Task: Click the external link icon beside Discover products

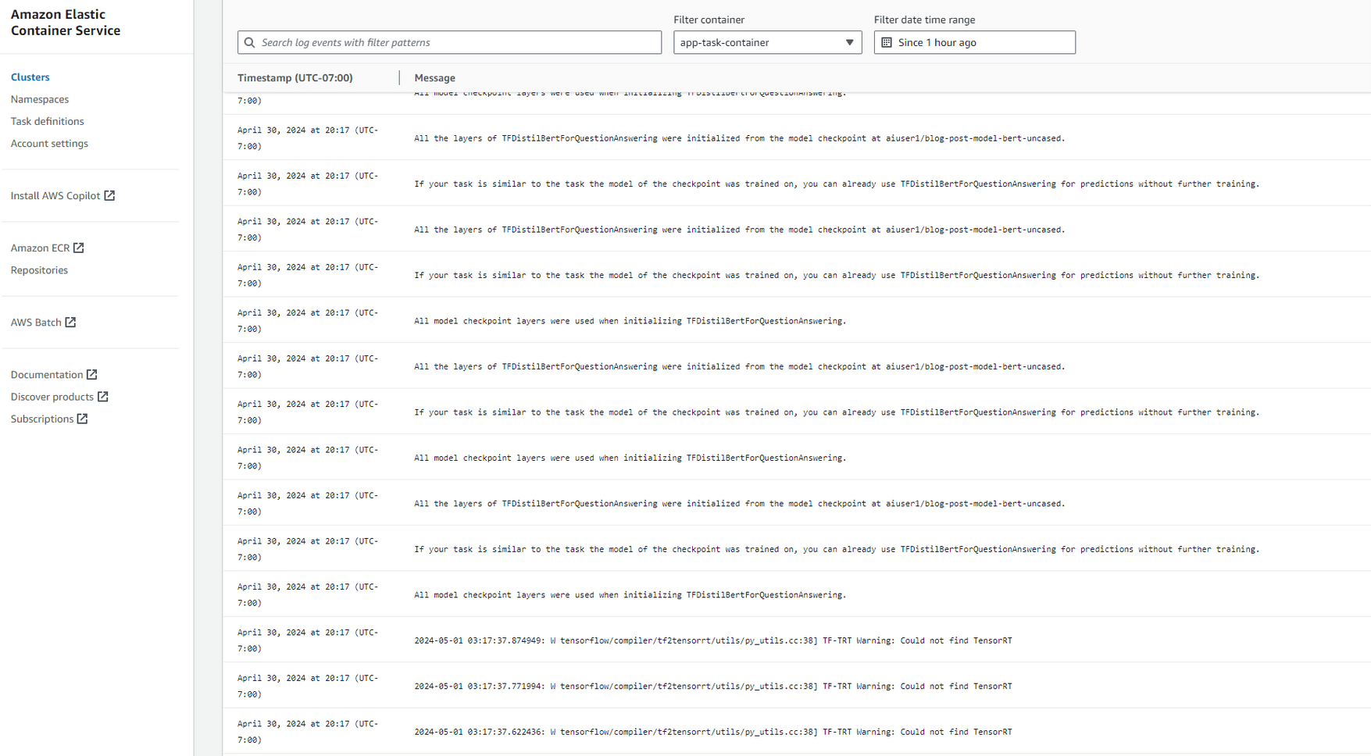Action: pos(104,396)
